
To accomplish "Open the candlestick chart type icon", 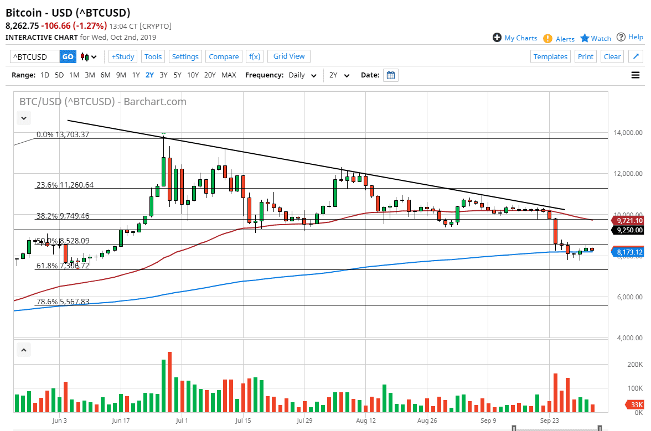I will [82, 56].
